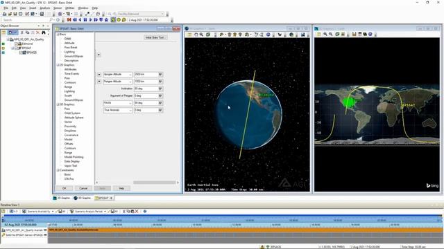Screen dimensions: 444x249
Task: Click the Inclination value field
Action: (x=146, y=89)
